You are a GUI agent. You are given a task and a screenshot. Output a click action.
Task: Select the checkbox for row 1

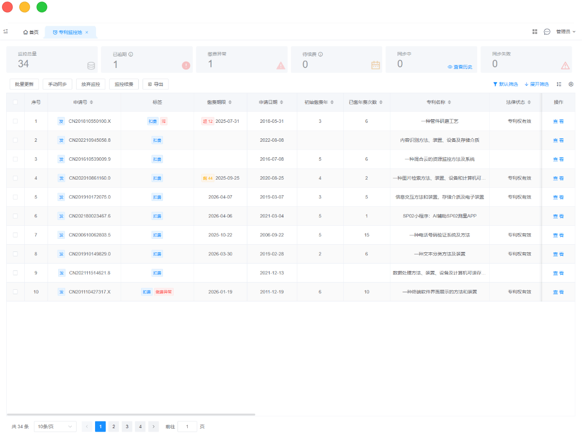tap(15, 121)
